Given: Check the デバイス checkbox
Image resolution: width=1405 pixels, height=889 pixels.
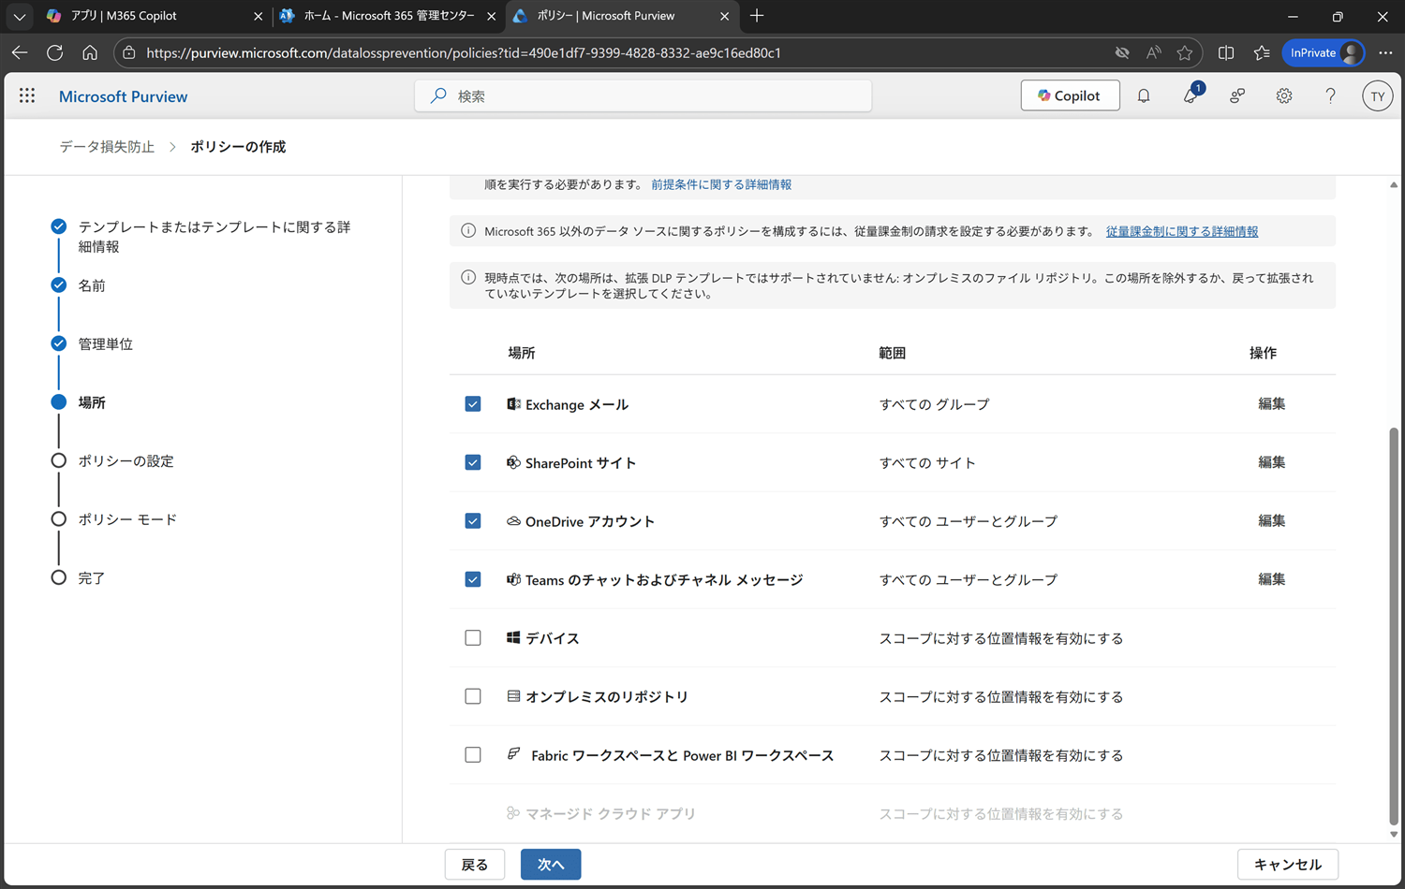Looking at the screenshot, I should pyautogui.click(x=473, y=637).
